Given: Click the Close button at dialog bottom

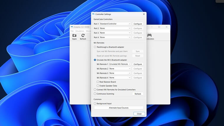Looking at the screenshot, I should (x=139, y=114).
